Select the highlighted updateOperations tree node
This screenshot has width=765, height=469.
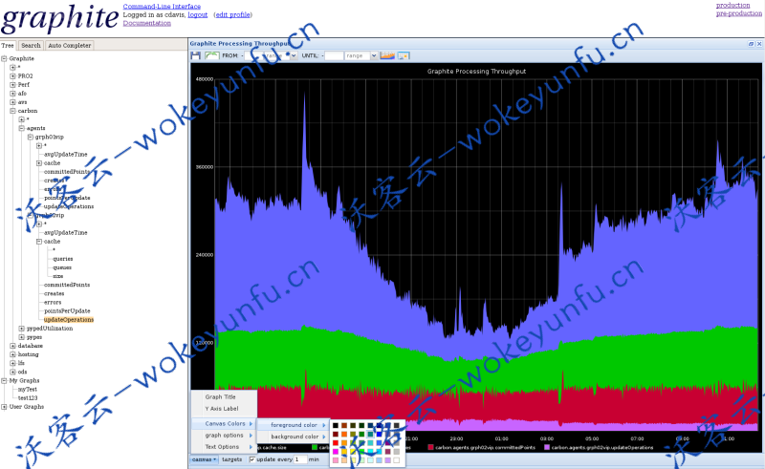pyautogui.click(x=69, y=320)
